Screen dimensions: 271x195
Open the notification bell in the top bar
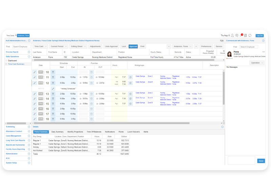[x=241, y=35]
